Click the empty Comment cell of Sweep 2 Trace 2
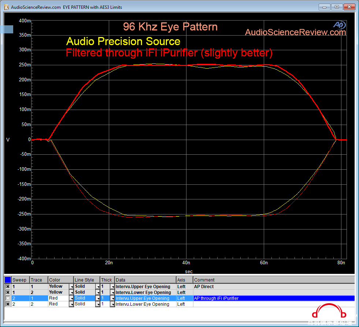Screen dimensions: 359x327 point(274,304)
